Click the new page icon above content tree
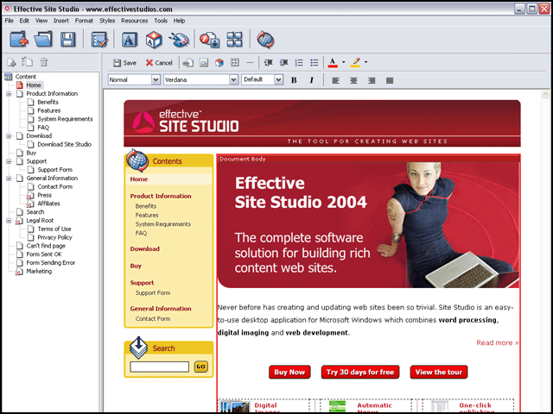 [x=12, y=62]
